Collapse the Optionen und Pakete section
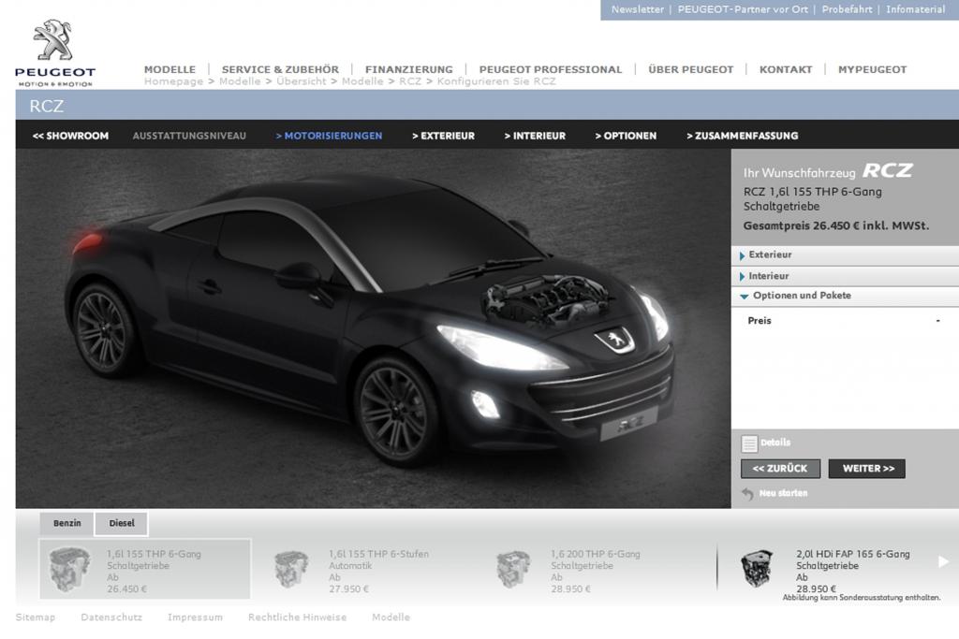959x639 pixels. (845, 296)
